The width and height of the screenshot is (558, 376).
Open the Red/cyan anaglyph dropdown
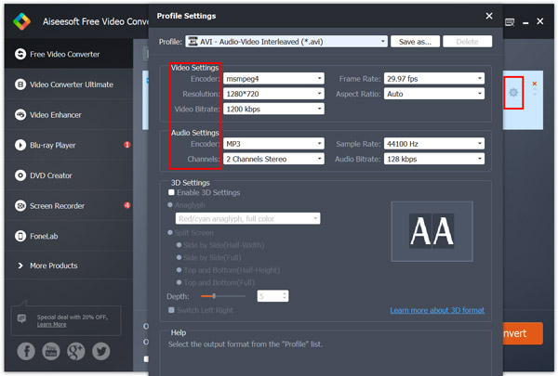coord(247,218)
